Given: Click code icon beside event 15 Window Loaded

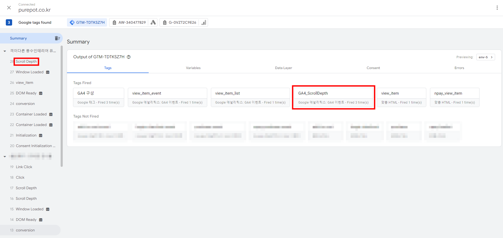Looking at the screenshot, I should (x=48, y=209).
